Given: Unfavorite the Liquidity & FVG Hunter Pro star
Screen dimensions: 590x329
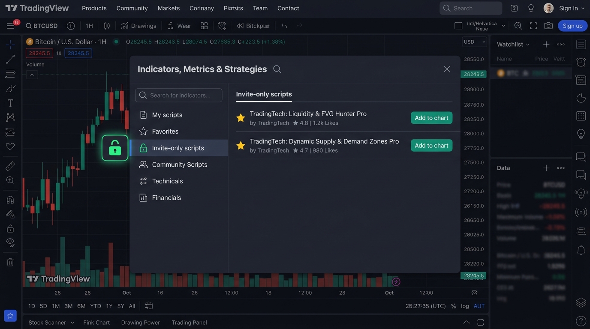Looking at the screenshot, I should coord(241,118).
